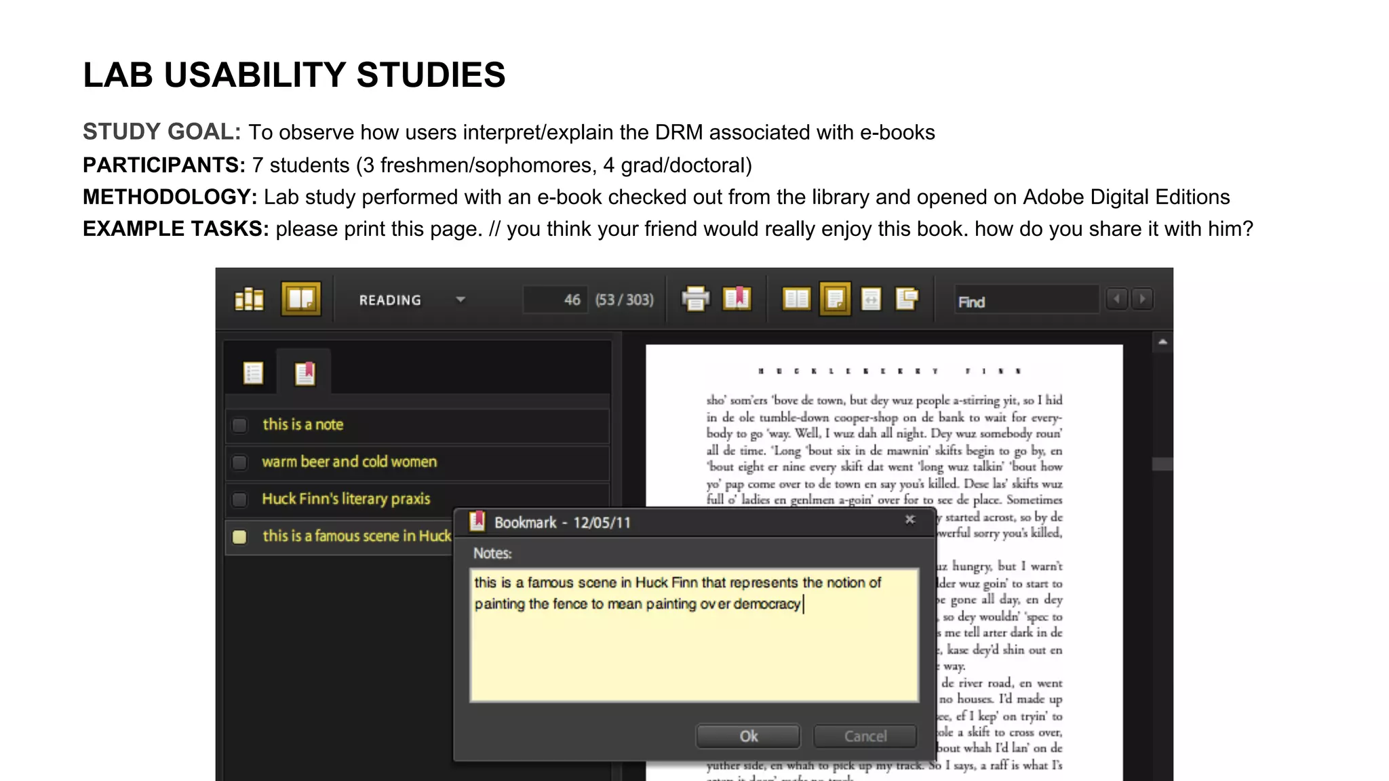Click the page number field showing 46
This screenshot has height=781, width=1389.
[554, 300]
